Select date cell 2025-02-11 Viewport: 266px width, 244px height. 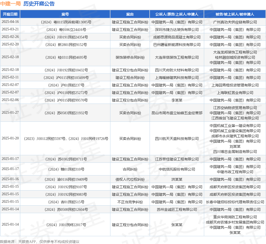(x=10, y=77)
